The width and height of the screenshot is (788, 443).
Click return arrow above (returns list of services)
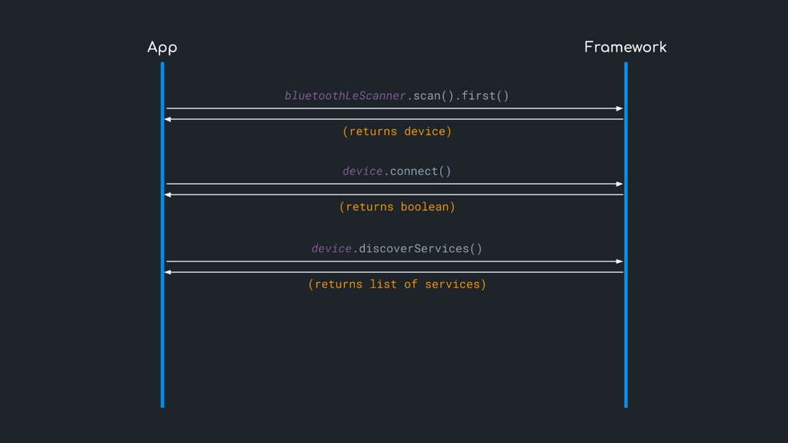point(394,272)
